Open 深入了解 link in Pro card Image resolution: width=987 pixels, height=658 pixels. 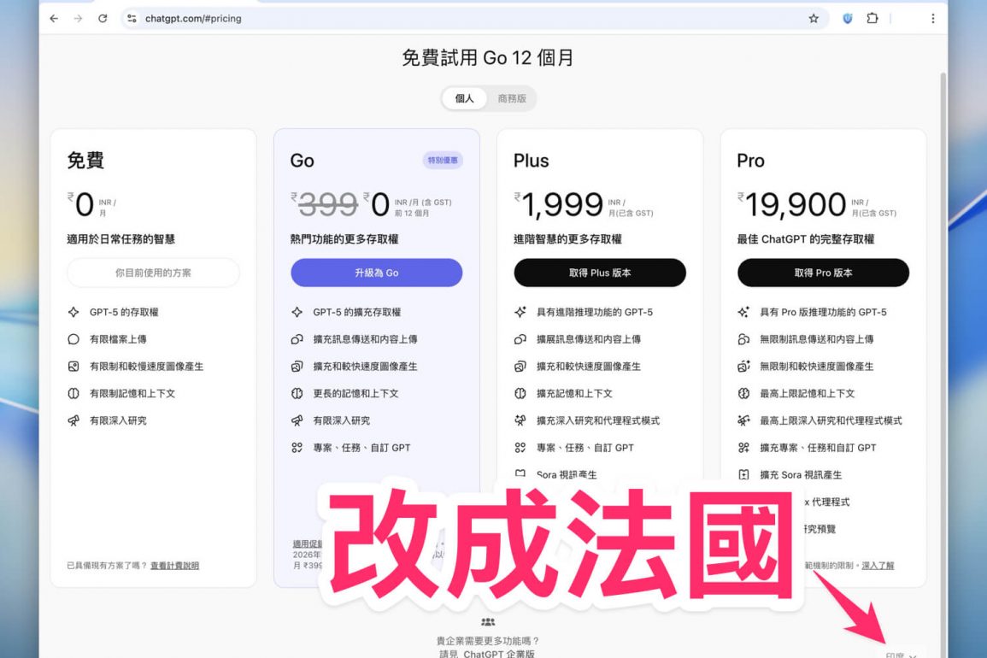877,566
